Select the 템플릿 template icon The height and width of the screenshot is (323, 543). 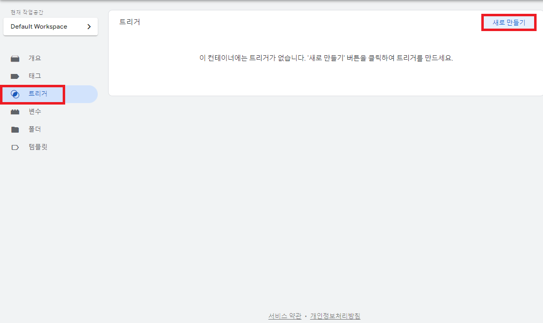tap(15, 146)
